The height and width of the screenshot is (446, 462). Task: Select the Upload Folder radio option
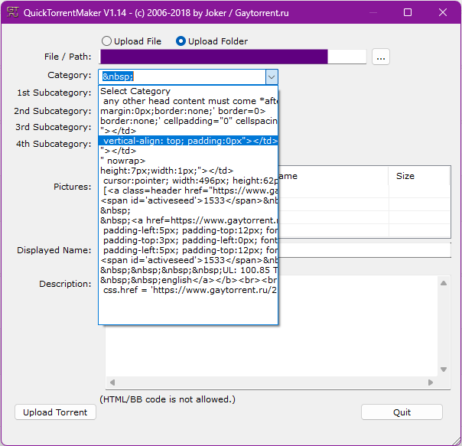(181, 41)
